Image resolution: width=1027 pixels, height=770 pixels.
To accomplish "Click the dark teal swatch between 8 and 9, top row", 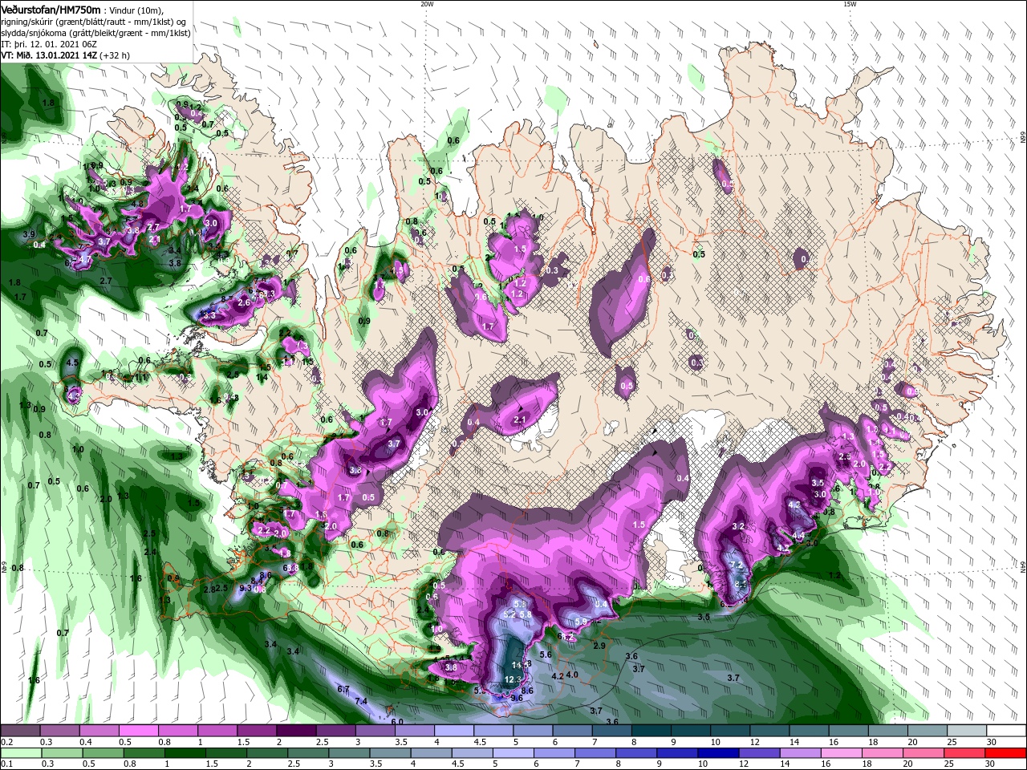I will (651, 731).
